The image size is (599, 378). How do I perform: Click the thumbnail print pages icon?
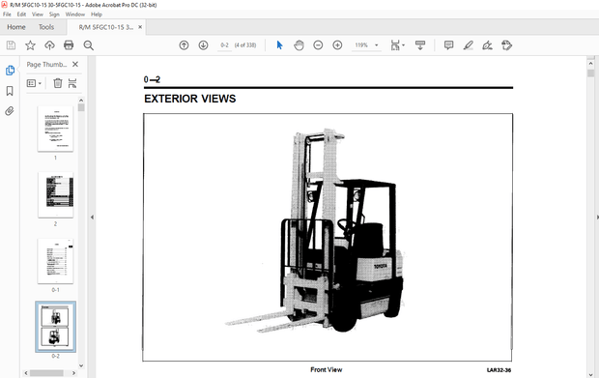tap(72, 83)
